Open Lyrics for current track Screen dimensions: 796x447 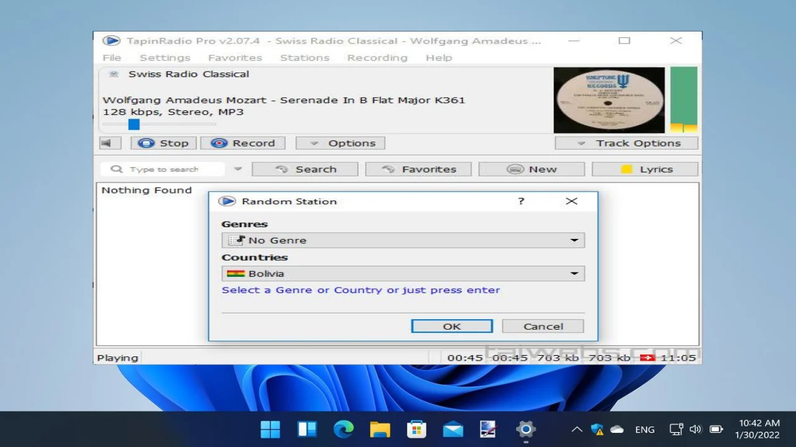[645, 169]
